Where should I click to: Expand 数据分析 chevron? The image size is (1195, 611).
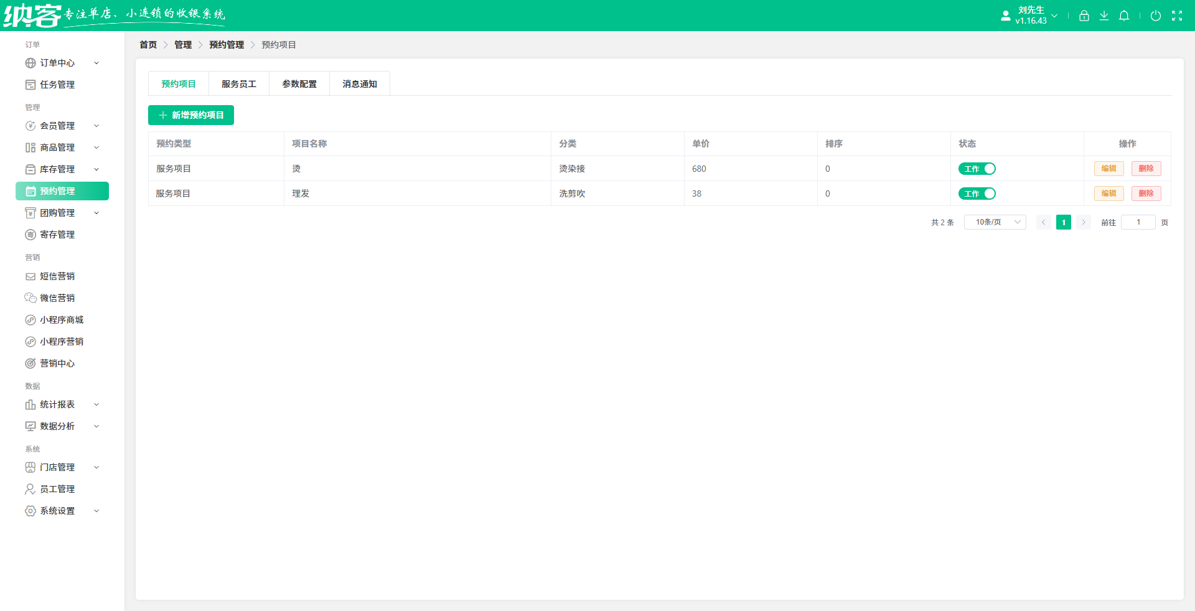[x=96, y=426]
